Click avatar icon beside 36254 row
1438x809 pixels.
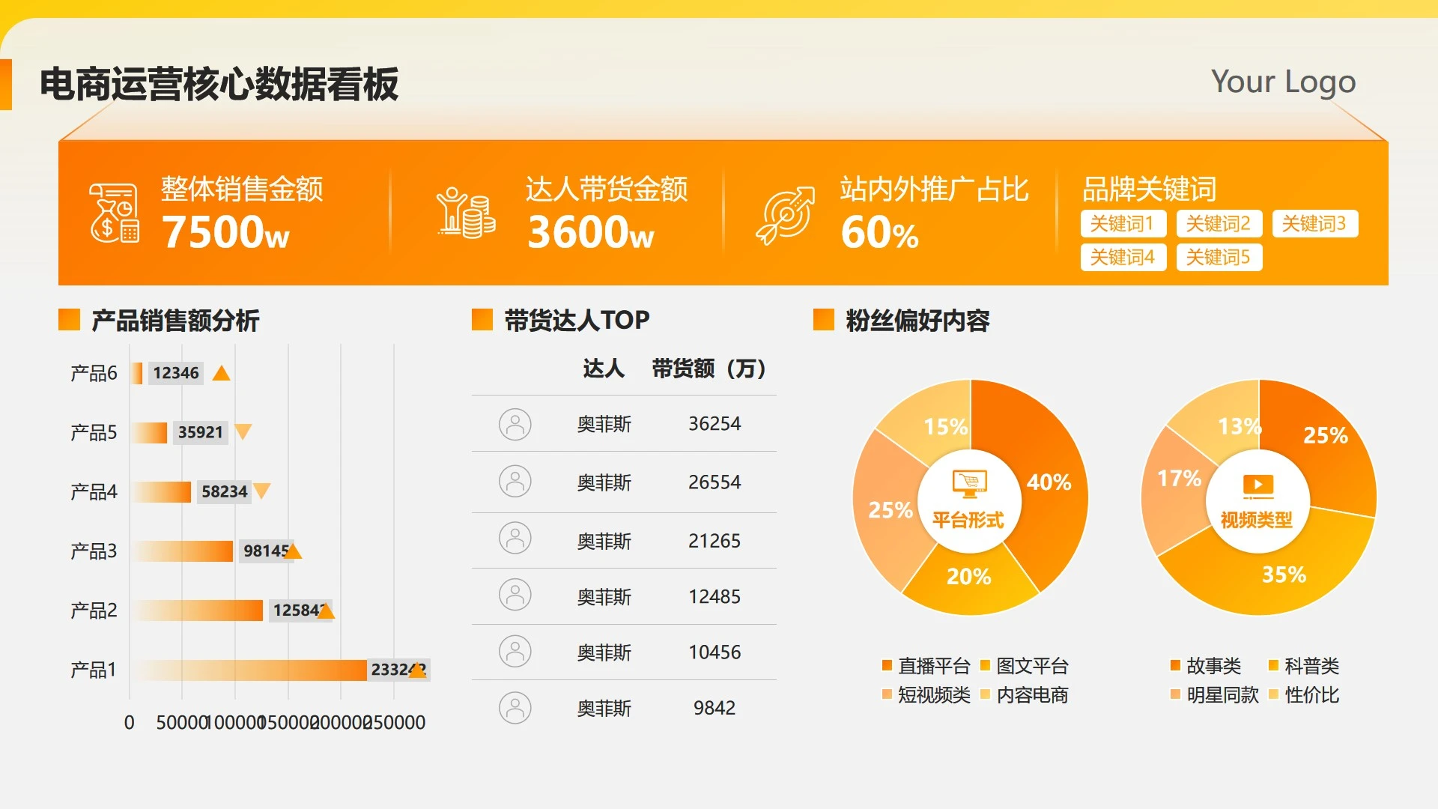point(515,425)
